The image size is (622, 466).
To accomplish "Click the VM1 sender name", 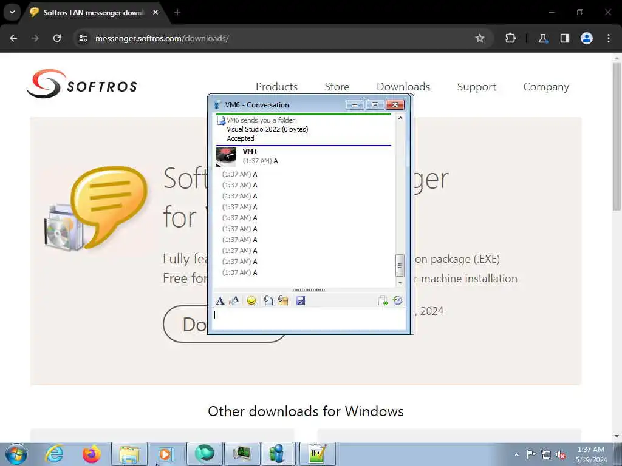I will (x=250, y=152).
